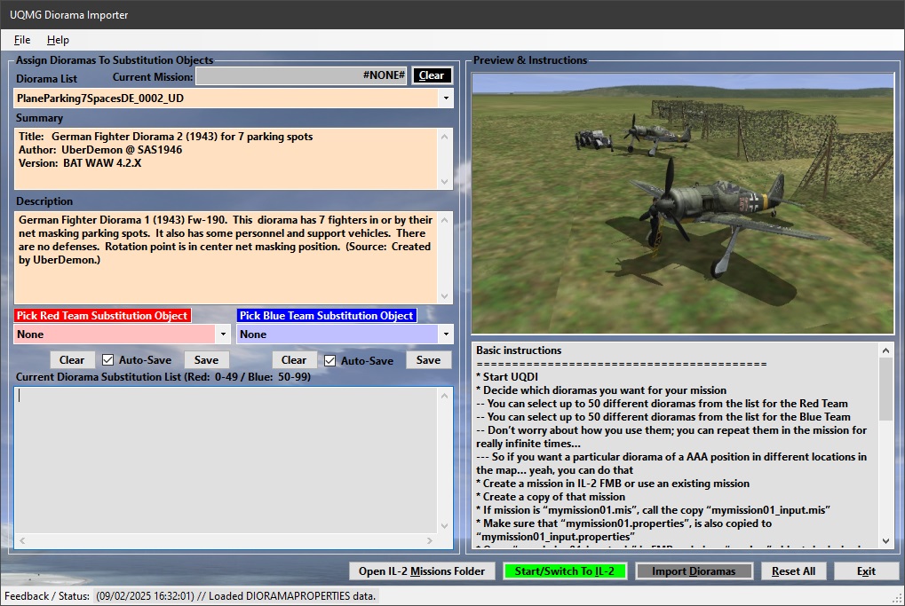This screenshot has width=905, height=606.
Task: Click the Pick Red Team Substitution Object label
Action: tap(102, 315)
